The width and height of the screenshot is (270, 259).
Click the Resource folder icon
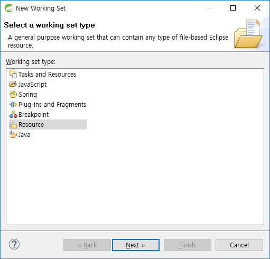[x=13, y=124]
